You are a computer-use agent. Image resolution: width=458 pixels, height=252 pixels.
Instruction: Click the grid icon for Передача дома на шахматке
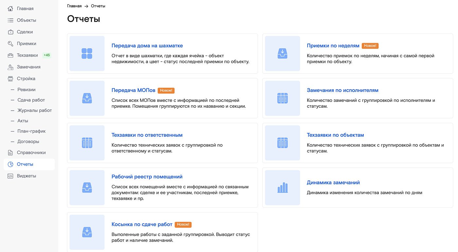87,54
